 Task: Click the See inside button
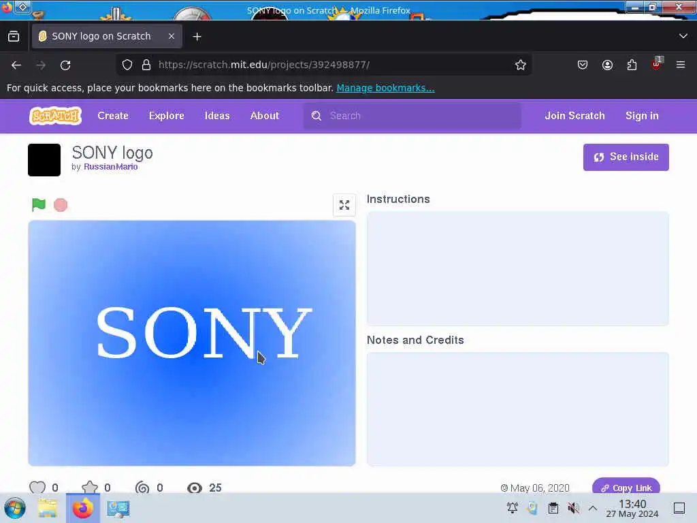[626, 157]
